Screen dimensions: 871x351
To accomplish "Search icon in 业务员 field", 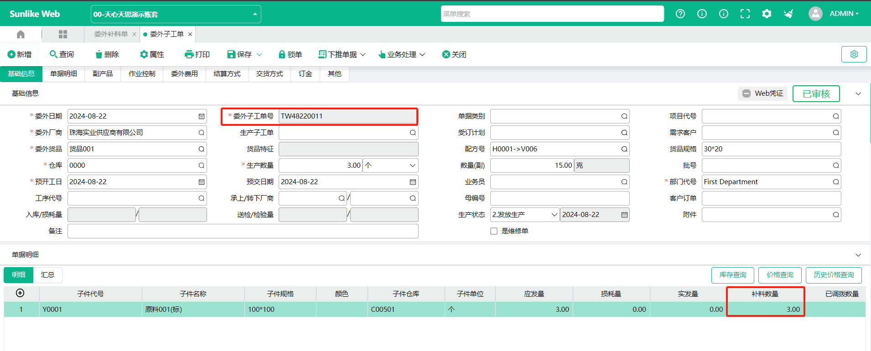I will point(624,182).
